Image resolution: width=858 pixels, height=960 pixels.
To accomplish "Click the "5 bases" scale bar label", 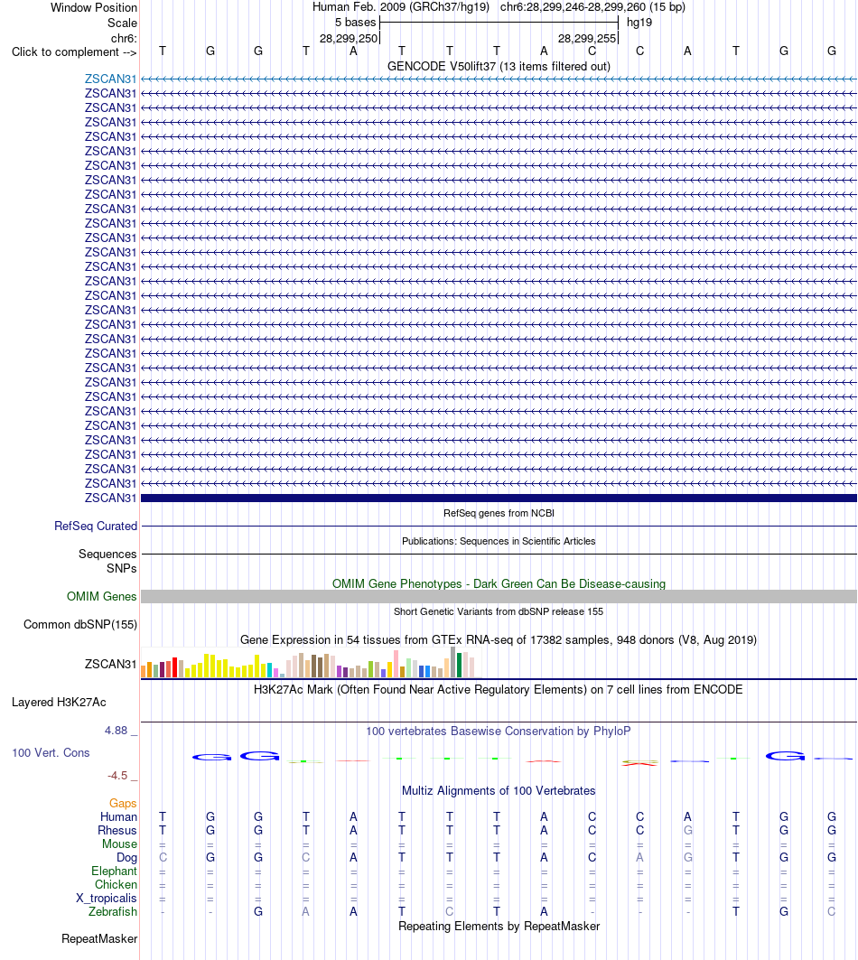I will point(355,23).
